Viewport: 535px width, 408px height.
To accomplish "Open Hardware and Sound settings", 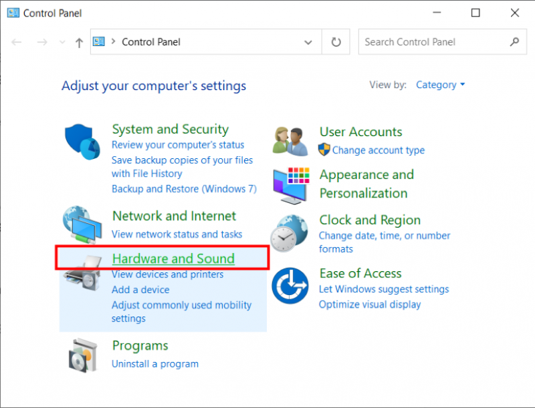I will point(173,258).
